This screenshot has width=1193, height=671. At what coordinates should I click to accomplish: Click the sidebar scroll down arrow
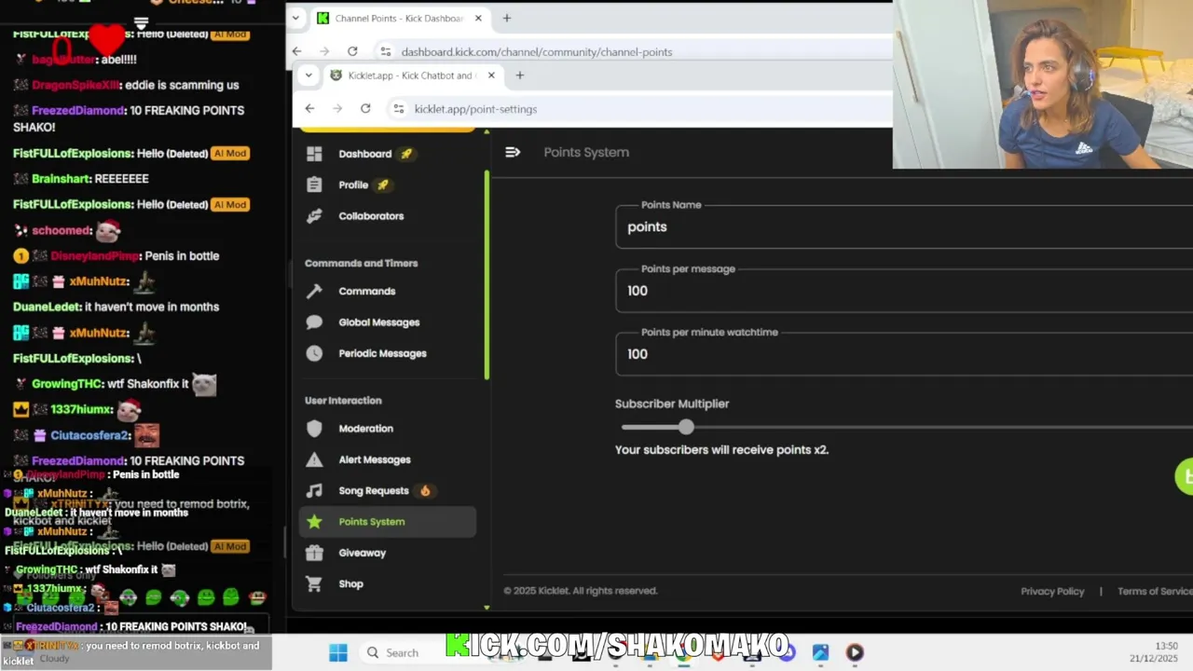pyautogui.click(x=487, y=607)
